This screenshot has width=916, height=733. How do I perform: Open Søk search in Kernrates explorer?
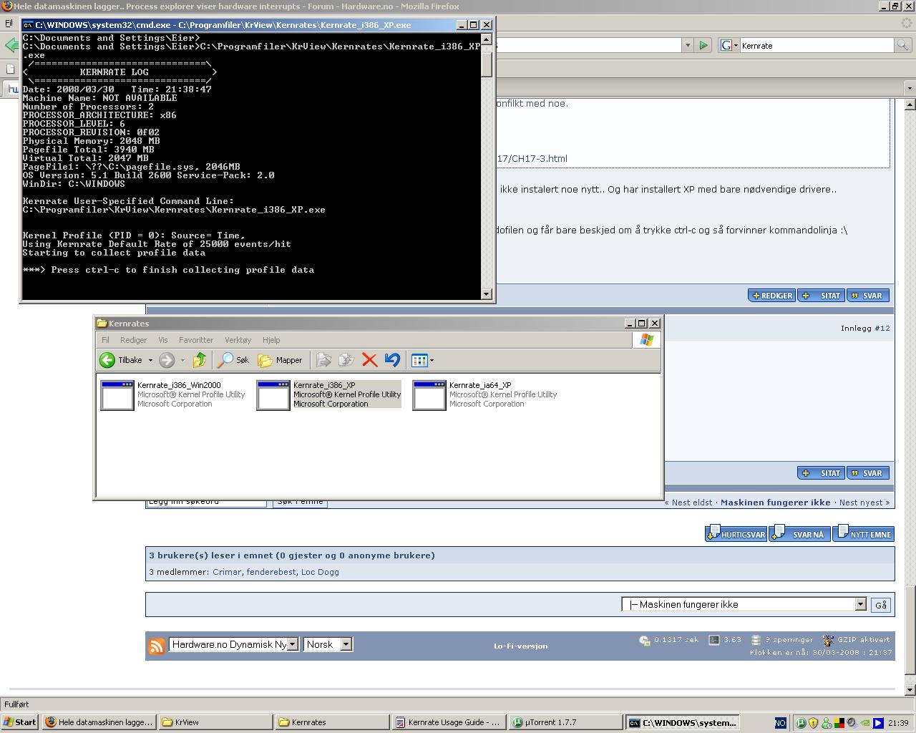tap(234, 360)
